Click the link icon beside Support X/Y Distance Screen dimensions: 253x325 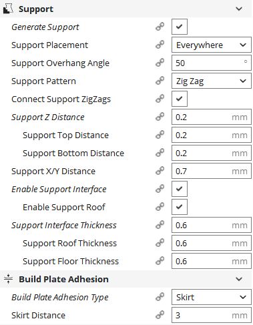[160, 171]
